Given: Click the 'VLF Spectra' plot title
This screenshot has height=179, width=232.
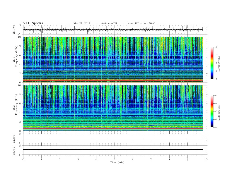Looking at the screenshot, I should 33,23.
